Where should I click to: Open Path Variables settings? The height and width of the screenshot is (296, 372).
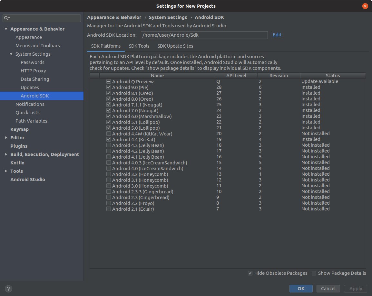[x=31, y=121]
